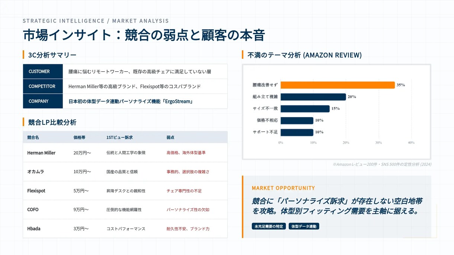Click the Amazonレビュー200件 footnote text
The width and height of the screenshot is (454, 255).
tap(382, 164)
